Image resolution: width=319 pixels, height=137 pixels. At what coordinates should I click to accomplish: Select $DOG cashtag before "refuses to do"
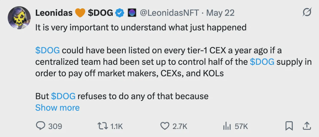tap(63, 96)
